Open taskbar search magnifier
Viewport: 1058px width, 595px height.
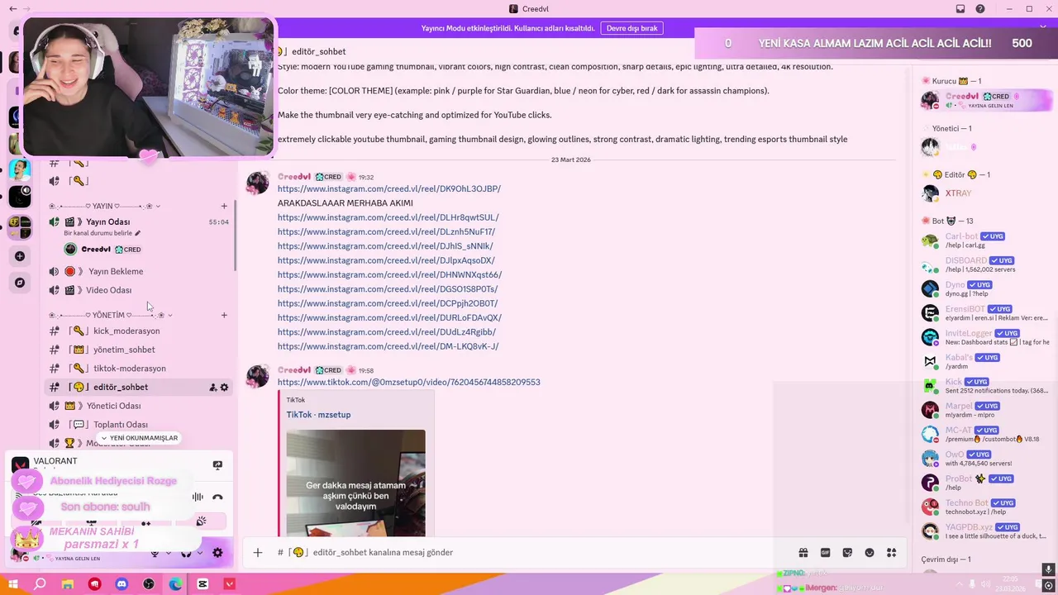tap(40, 584)
